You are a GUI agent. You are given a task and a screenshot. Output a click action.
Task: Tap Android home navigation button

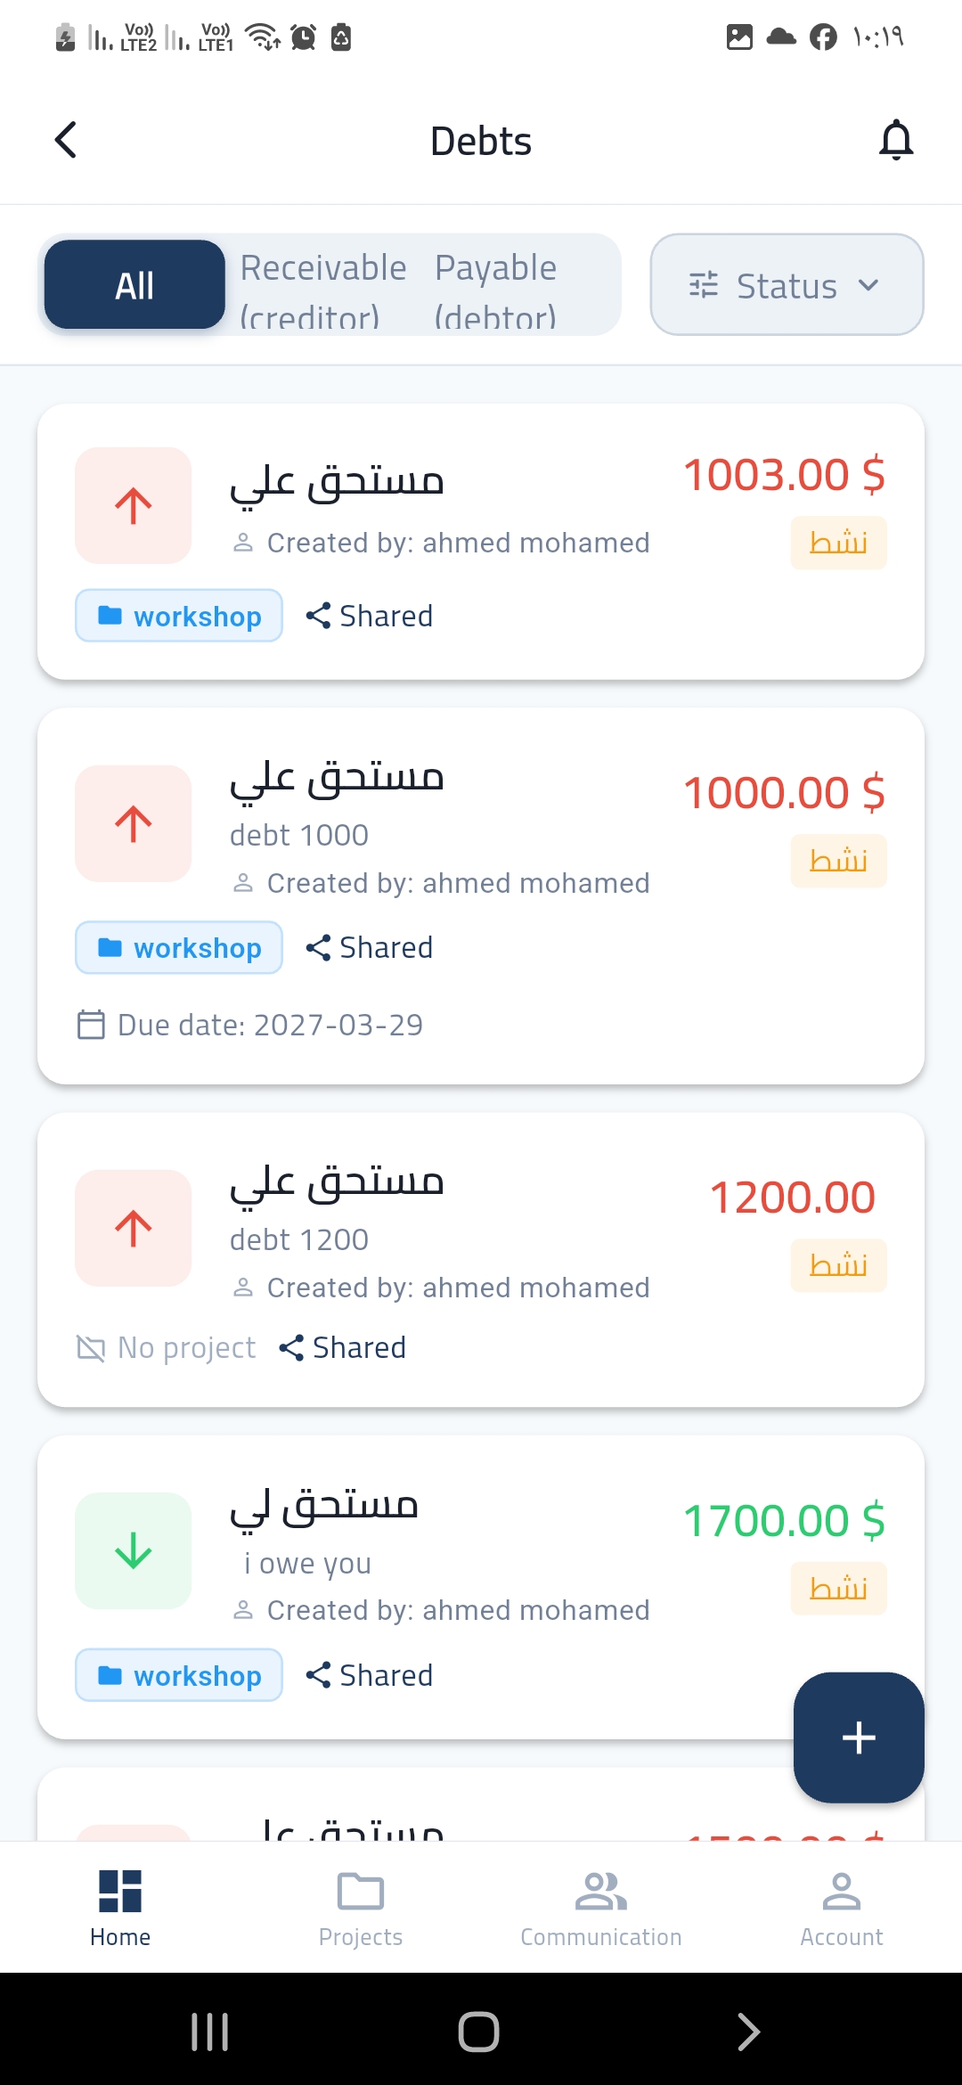click(479, 2032)
